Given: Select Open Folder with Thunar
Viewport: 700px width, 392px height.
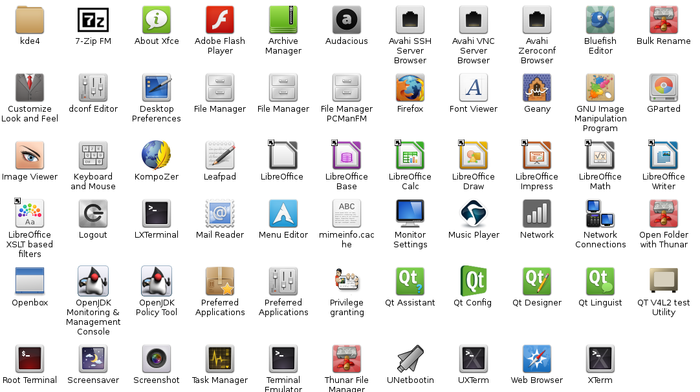Looking at the screenshot, I should pos(663,213).
